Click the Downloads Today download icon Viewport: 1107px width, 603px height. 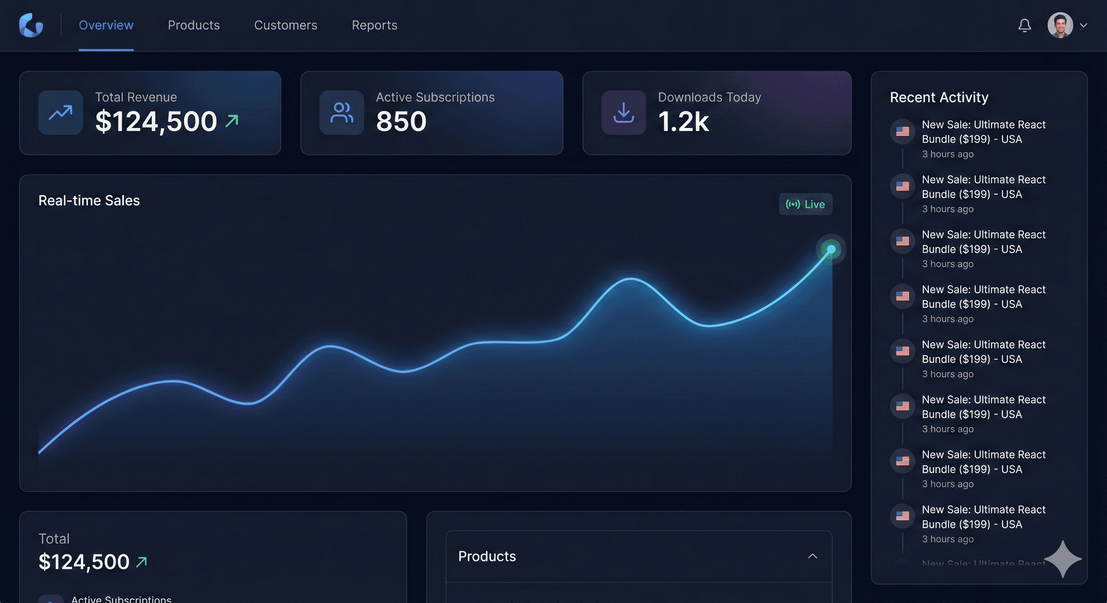pos(623,113)
